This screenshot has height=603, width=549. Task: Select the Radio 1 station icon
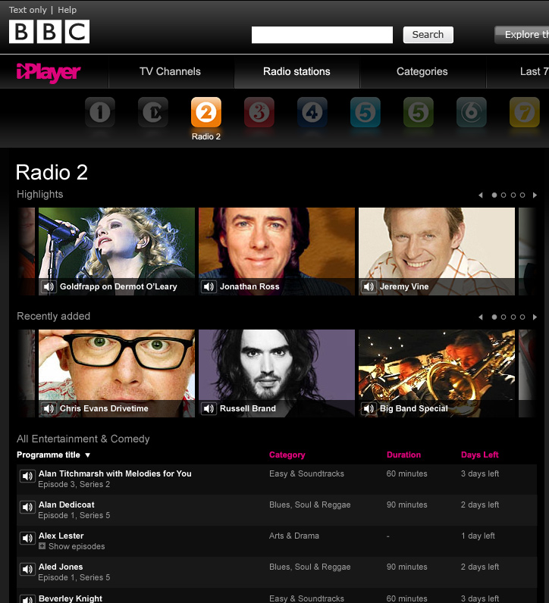[100, 113]
